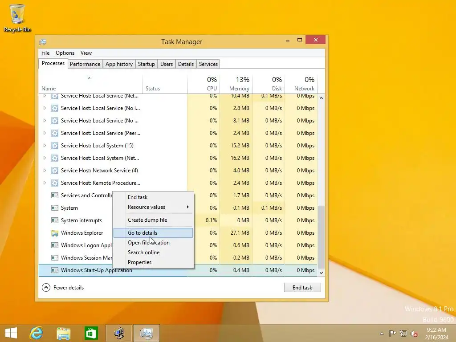Switch to the Startup tab

[x=146, y=64]
